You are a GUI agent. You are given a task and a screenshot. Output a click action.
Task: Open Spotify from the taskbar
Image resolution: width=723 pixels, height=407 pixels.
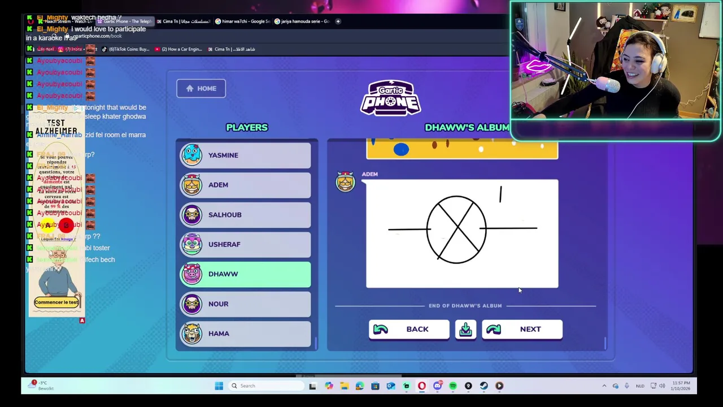(452, 386)
